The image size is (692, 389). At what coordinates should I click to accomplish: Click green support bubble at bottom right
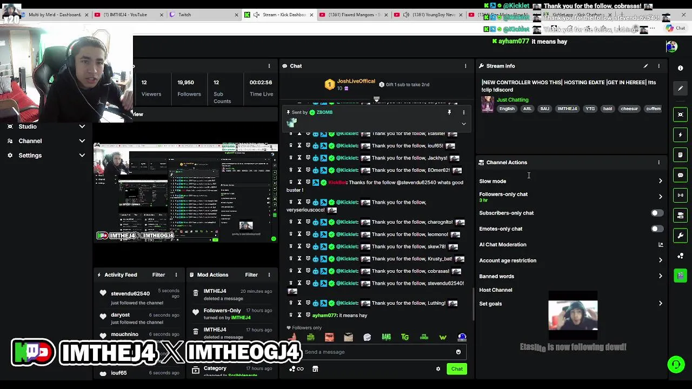click(x=676, y=365)
